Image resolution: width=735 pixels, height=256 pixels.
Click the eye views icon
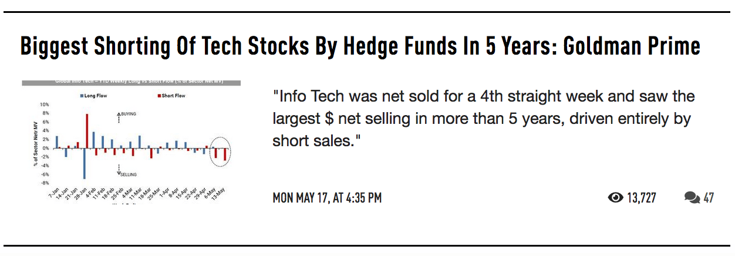coord(615,198)
